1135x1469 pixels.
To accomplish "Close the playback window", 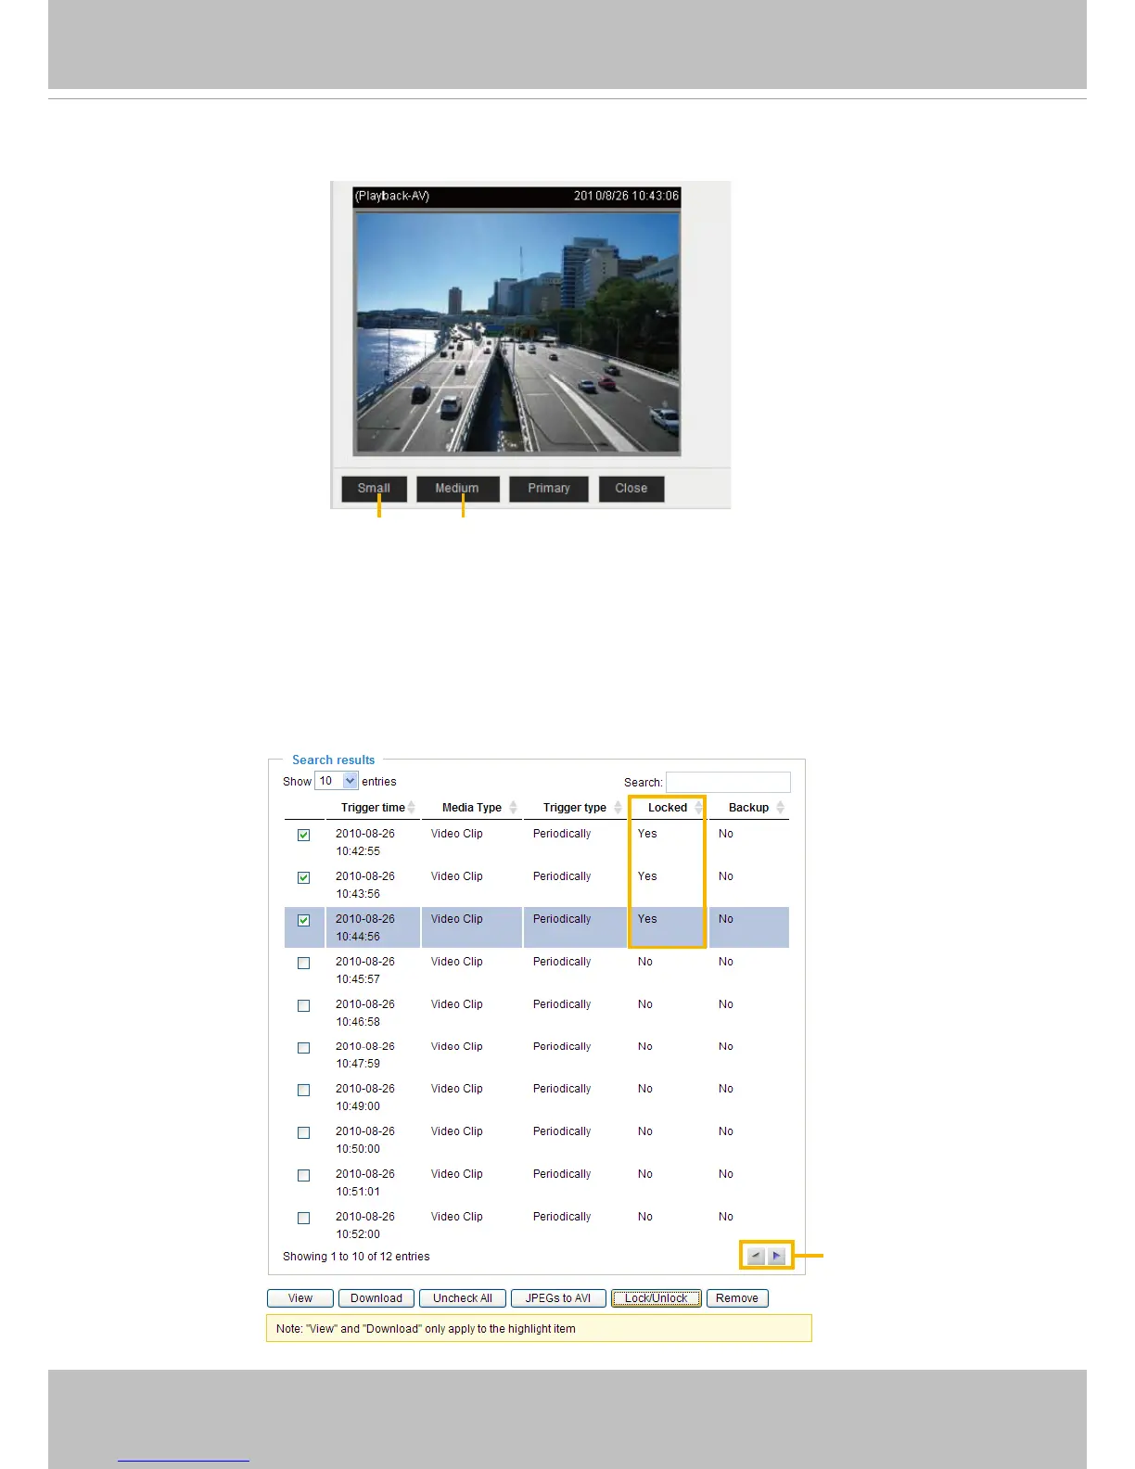I will (631, 489).
